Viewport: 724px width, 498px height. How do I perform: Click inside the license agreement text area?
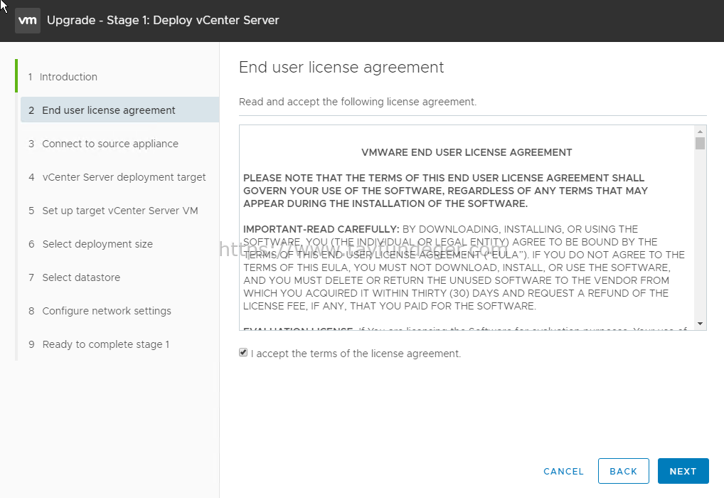tap(467, 228)
